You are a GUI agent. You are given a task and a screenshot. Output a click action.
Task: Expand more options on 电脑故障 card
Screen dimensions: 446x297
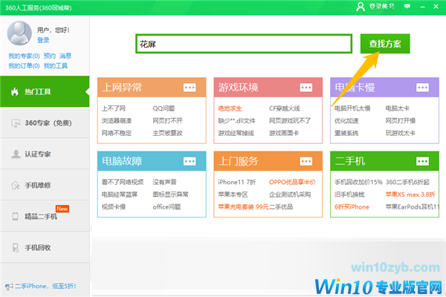pyautogui.click(x=190, y=161)
